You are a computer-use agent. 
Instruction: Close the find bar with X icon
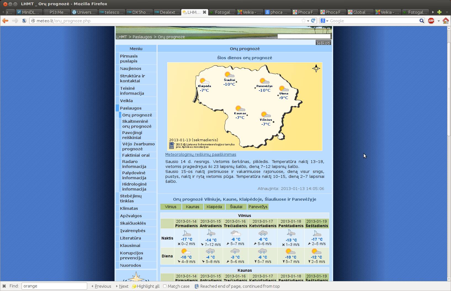[4, 286]
